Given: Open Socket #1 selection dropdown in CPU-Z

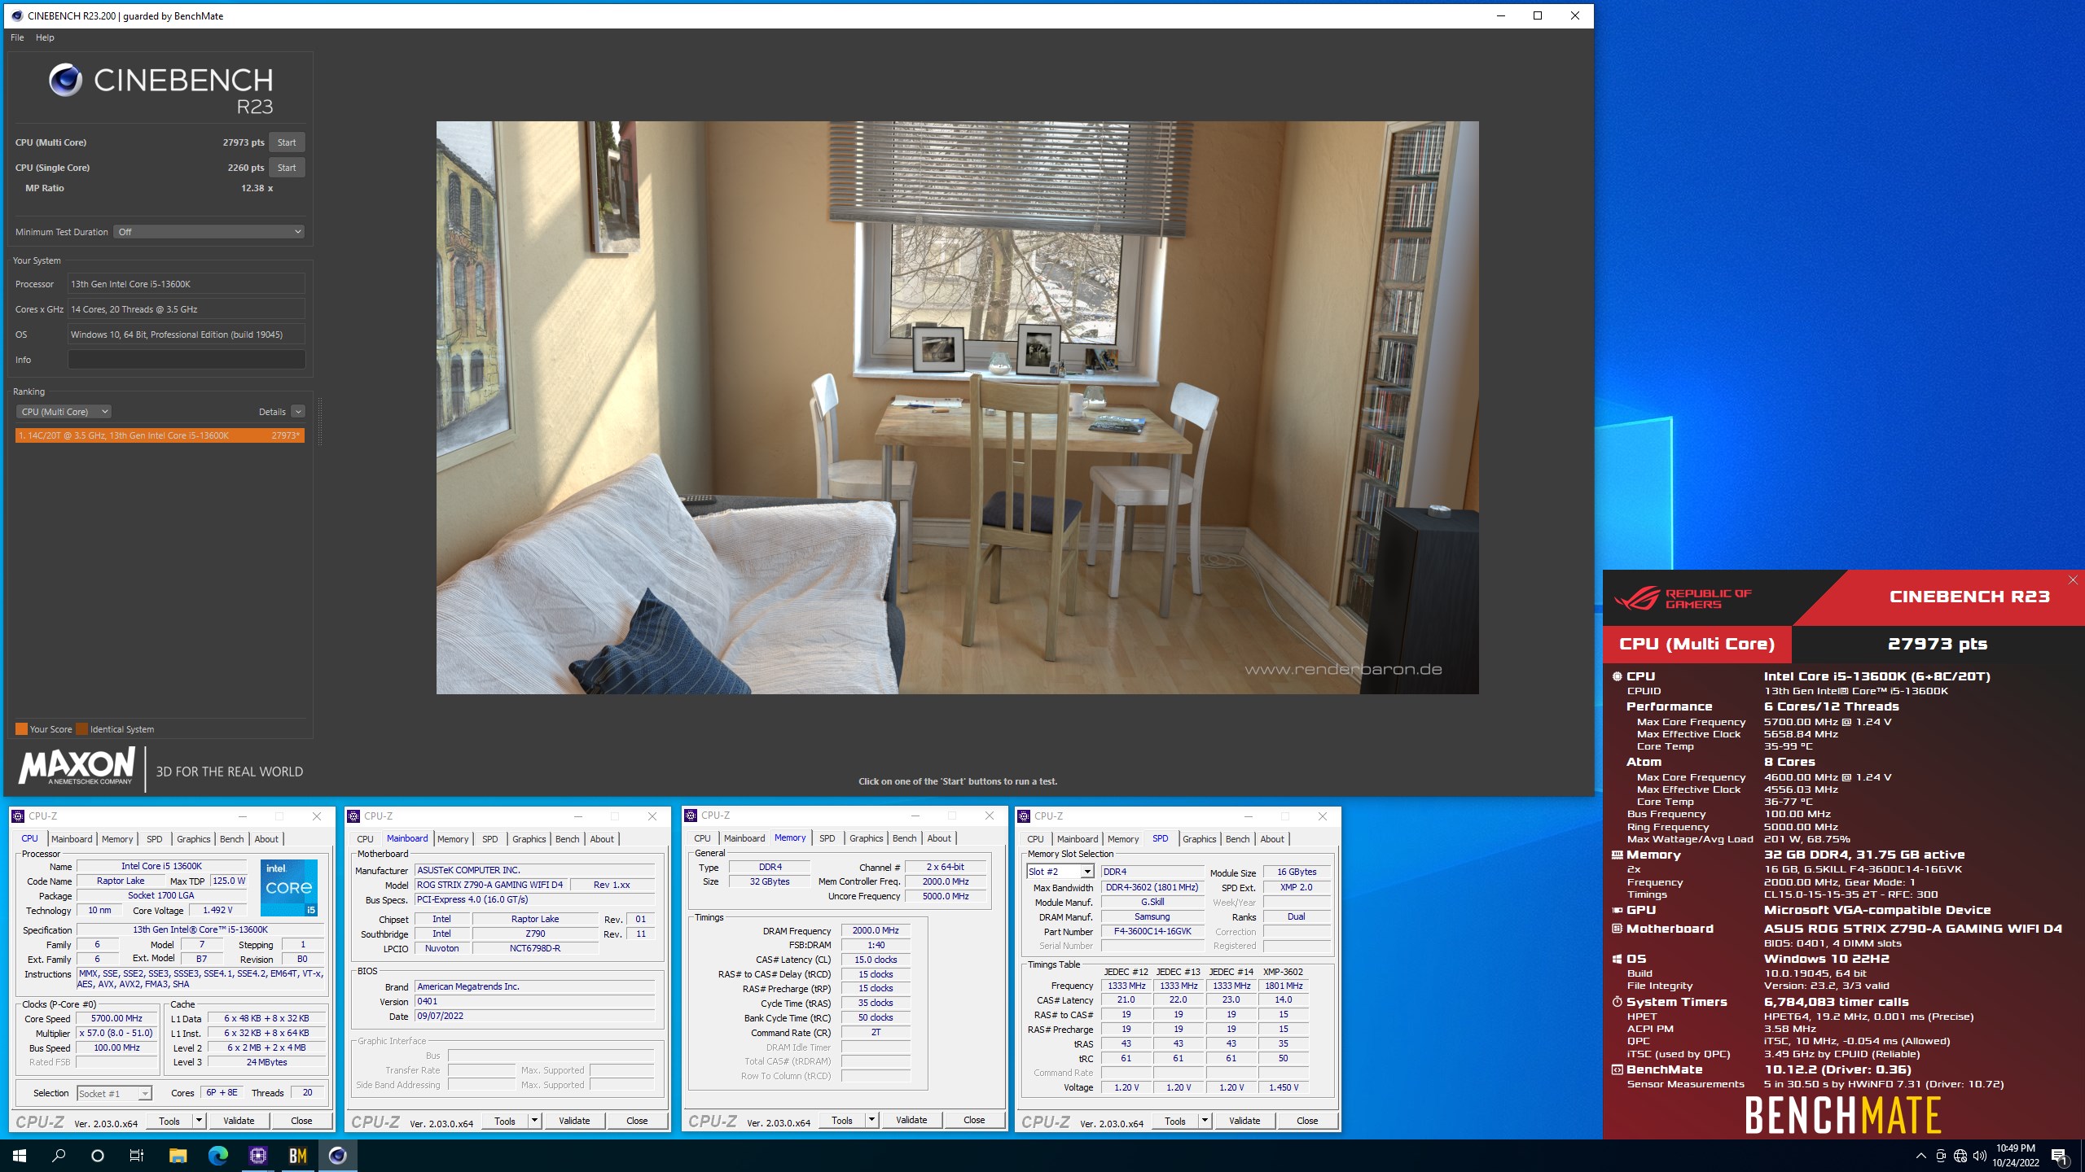Looking at the screenshot, I should 114,1093.
